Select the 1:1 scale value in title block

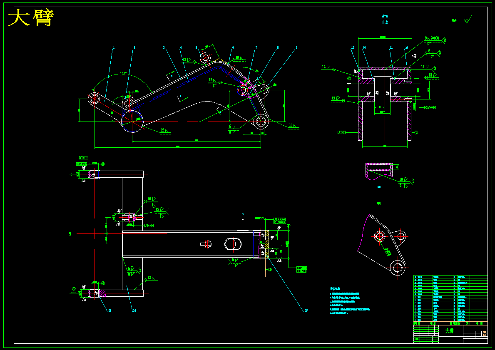[485, 335]
